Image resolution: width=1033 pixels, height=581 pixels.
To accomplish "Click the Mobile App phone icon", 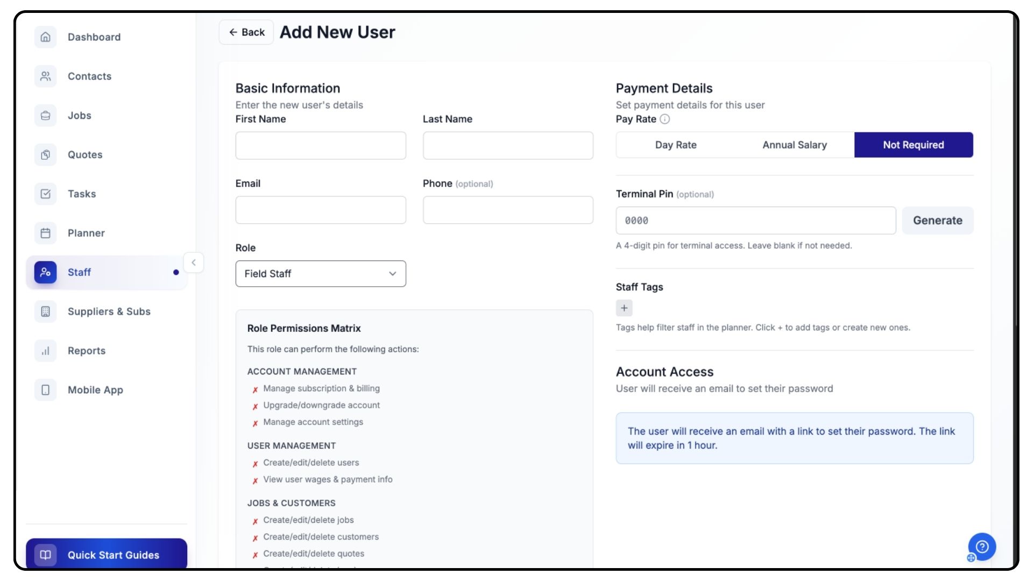I will point(46,390).
